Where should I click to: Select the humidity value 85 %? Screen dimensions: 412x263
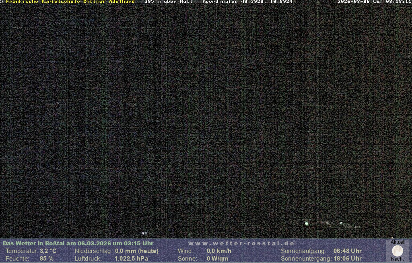coord(46,259)
